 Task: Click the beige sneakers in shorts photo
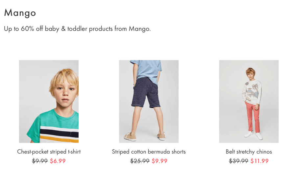tap(145, 136)
